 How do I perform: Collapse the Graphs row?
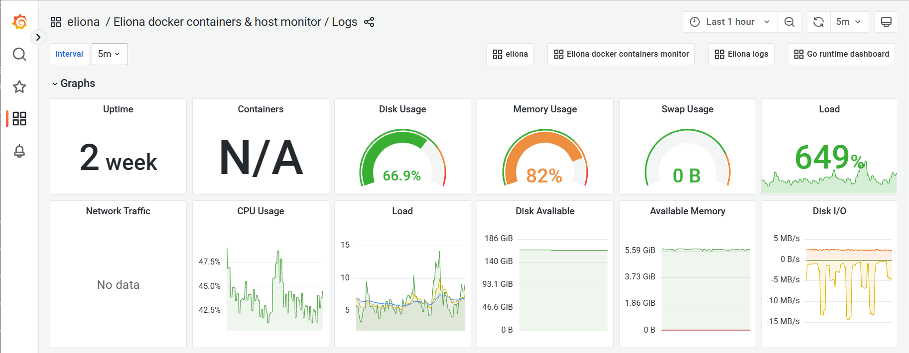pyautogui.click(x=74, y=84)
